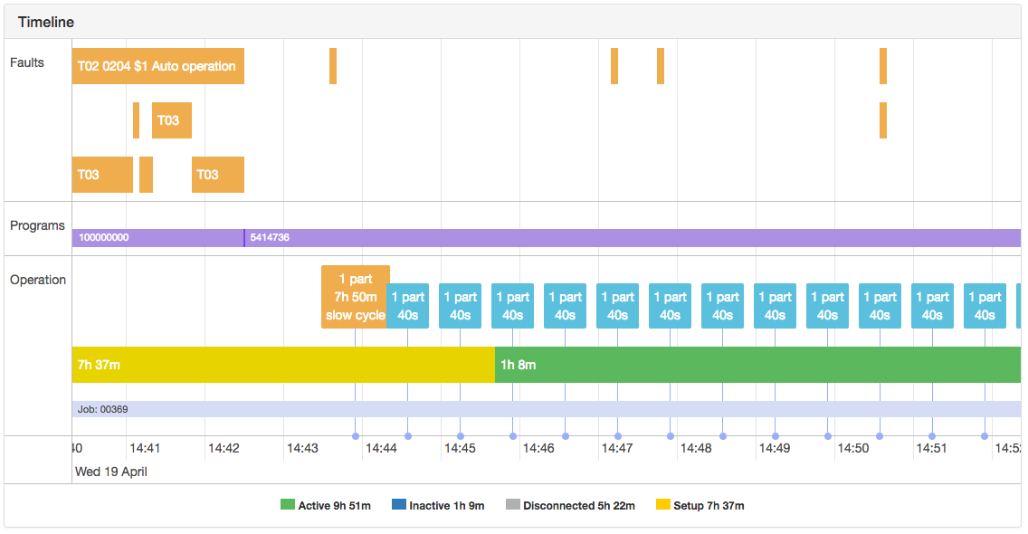The height and width of the screenshot is (534, 1028).
Task: Select the first '1 part 40s' cycle block
Action: [408, 305]
